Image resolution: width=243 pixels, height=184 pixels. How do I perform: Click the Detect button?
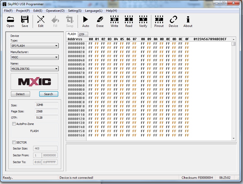point(20,94)
